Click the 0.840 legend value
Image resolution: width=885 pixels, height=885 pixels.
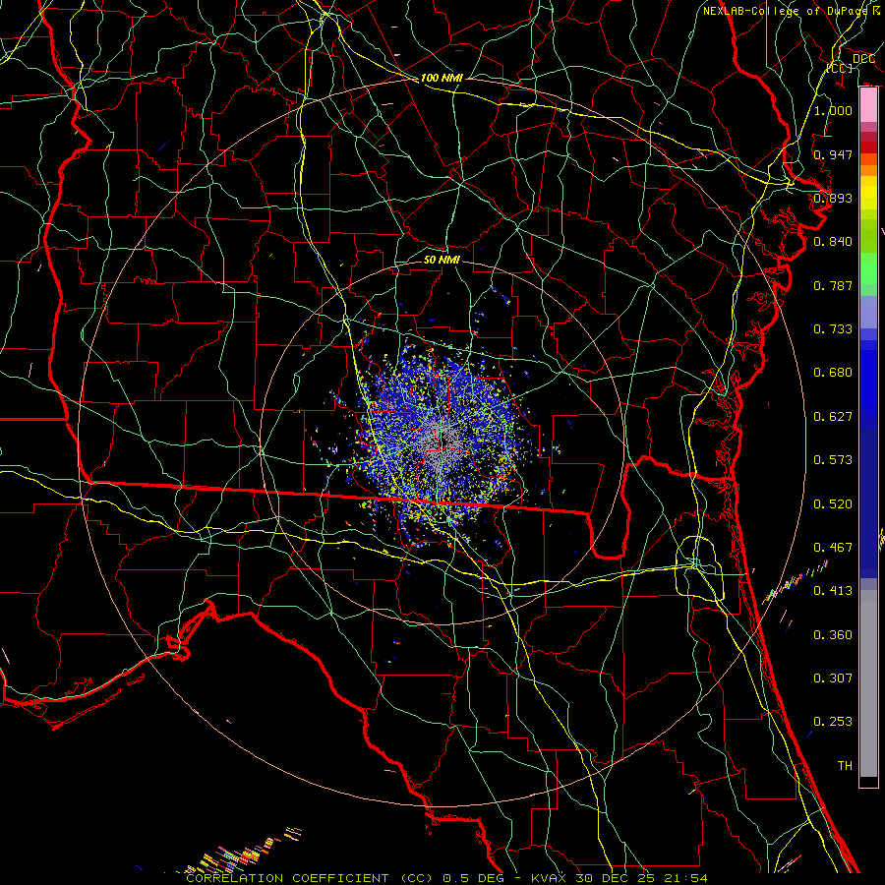(x=833, y=241)
